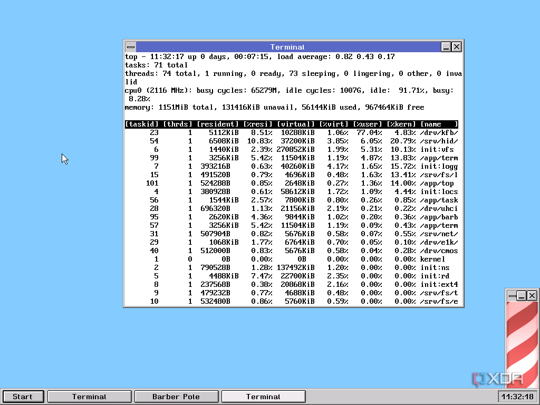Click the 77.04% user CPU value
The height and width of the screenshot is (405, 540).
(370, 132)
